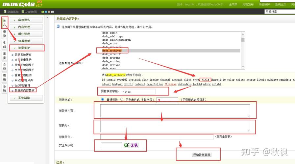Open 系统主页 in the top navigation

point(281,4)
